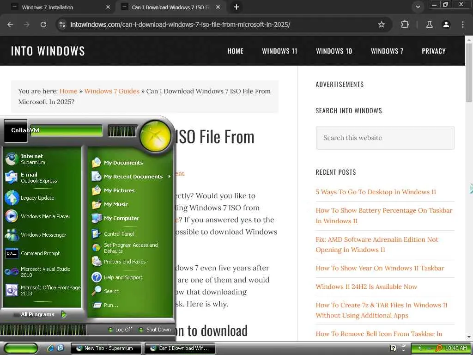Click the Shut Down button
The width and height of the screenshot is (473, 355).
click(154, 330)
